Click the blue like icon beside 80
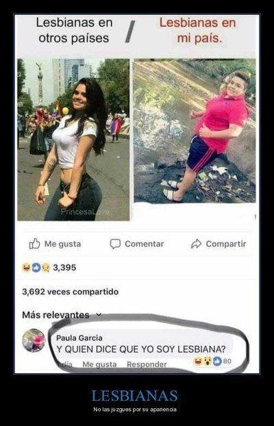 217,361
